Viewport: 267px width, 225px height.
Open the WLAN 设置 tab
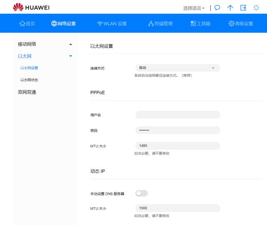pos(112,23)
